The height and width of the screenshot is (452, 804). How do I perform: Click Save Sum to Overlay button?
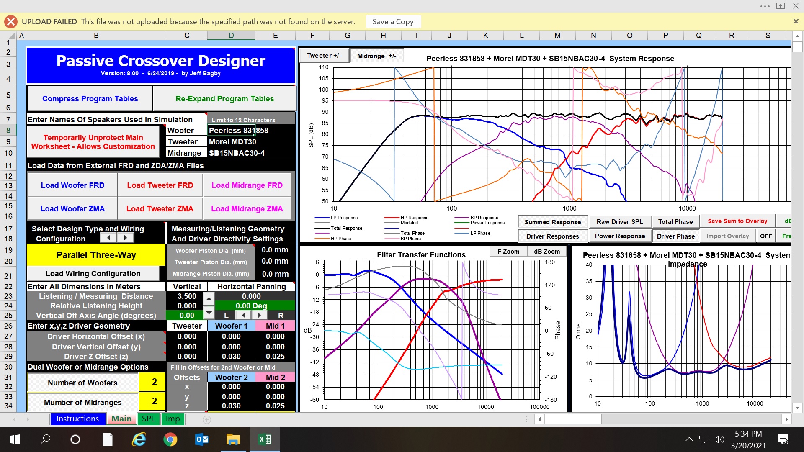click(737, 221)
